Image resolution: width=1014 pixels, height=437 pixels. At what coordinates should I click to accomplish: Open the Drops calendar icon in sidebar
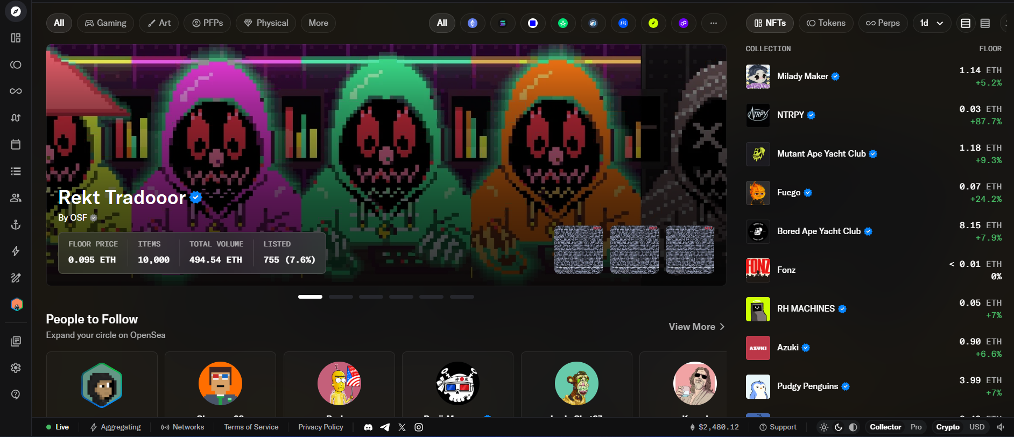[16, 144]
